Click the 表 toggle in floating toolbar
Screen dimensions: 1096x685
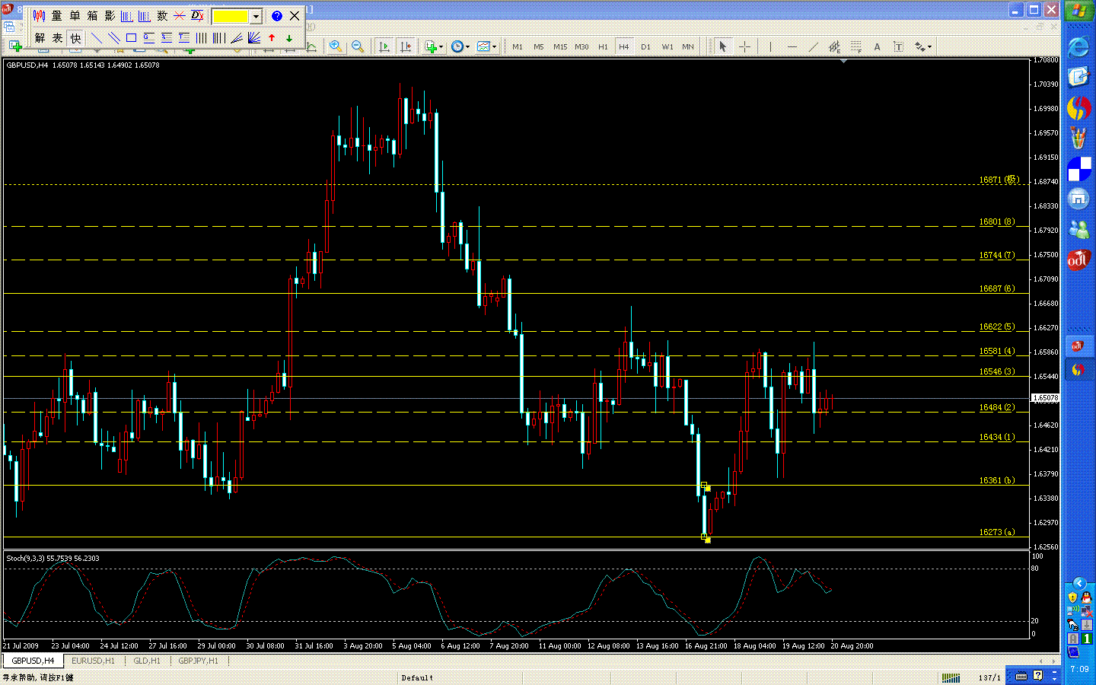pos(57,38)
